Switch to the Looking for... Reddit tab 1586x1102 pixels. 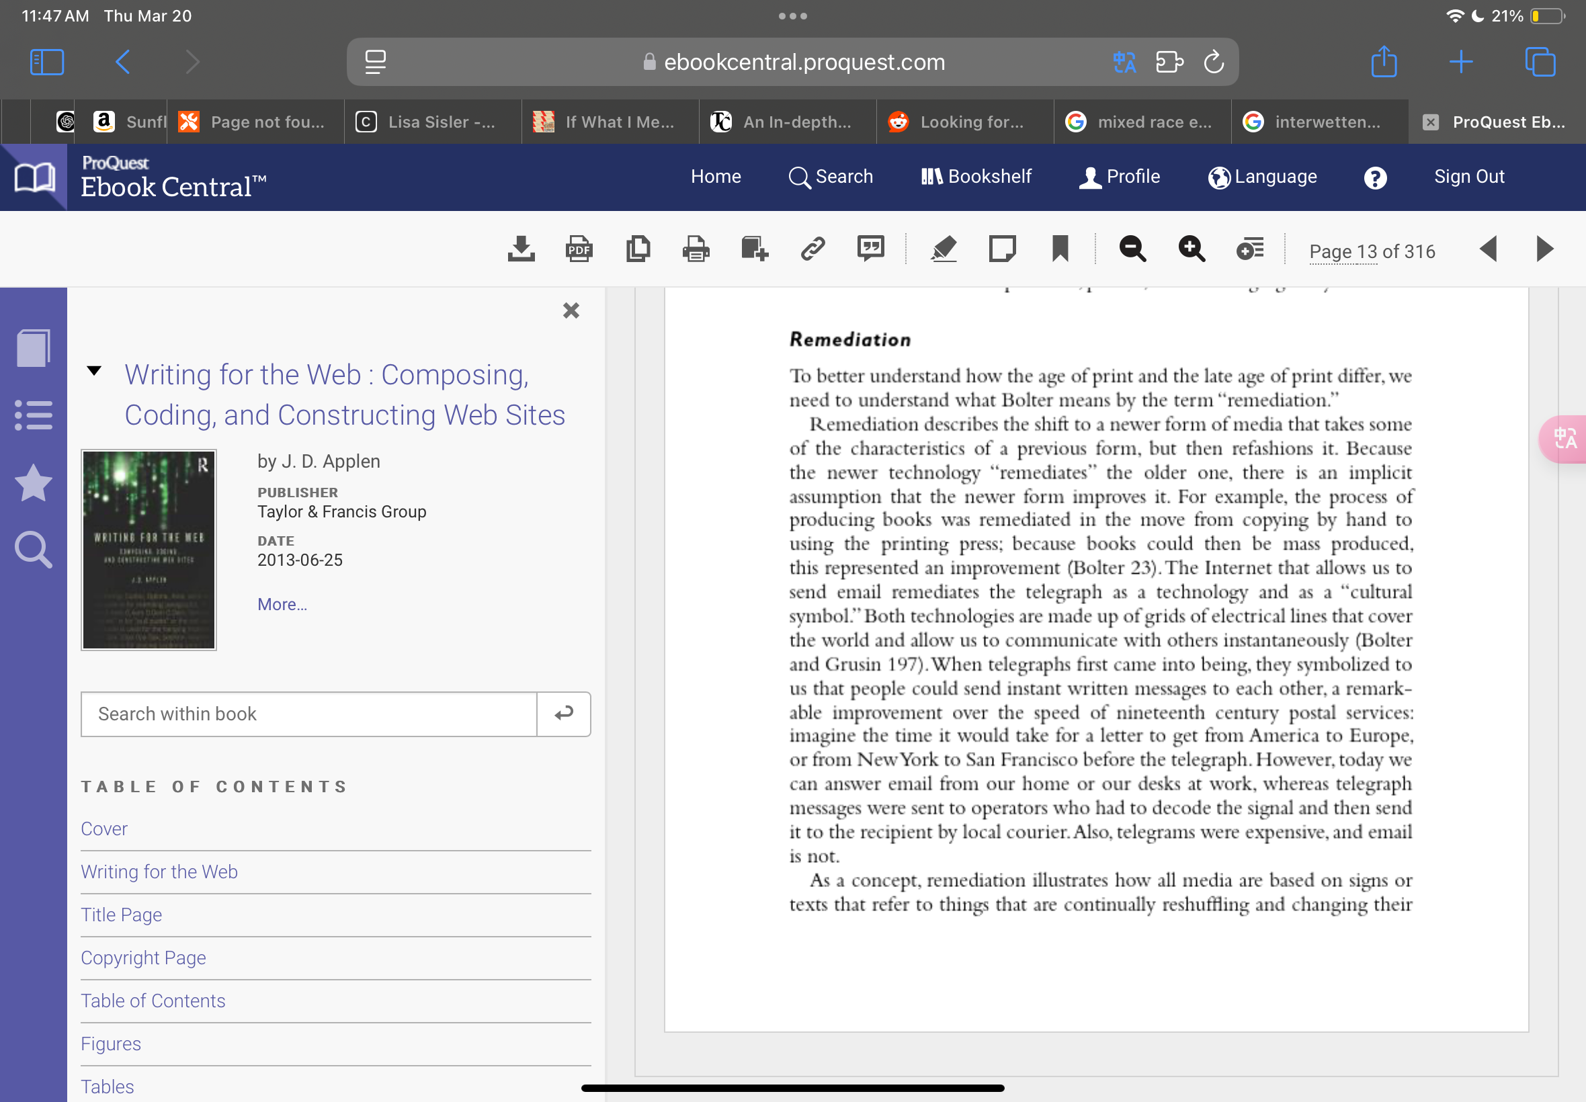pos(965,122)
